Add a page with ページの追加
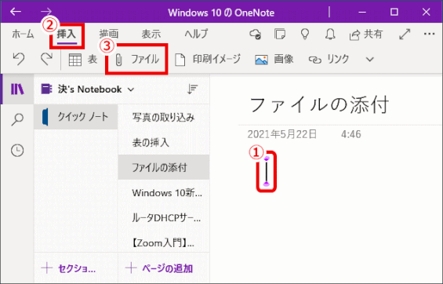443x284 pixels. 159,268
